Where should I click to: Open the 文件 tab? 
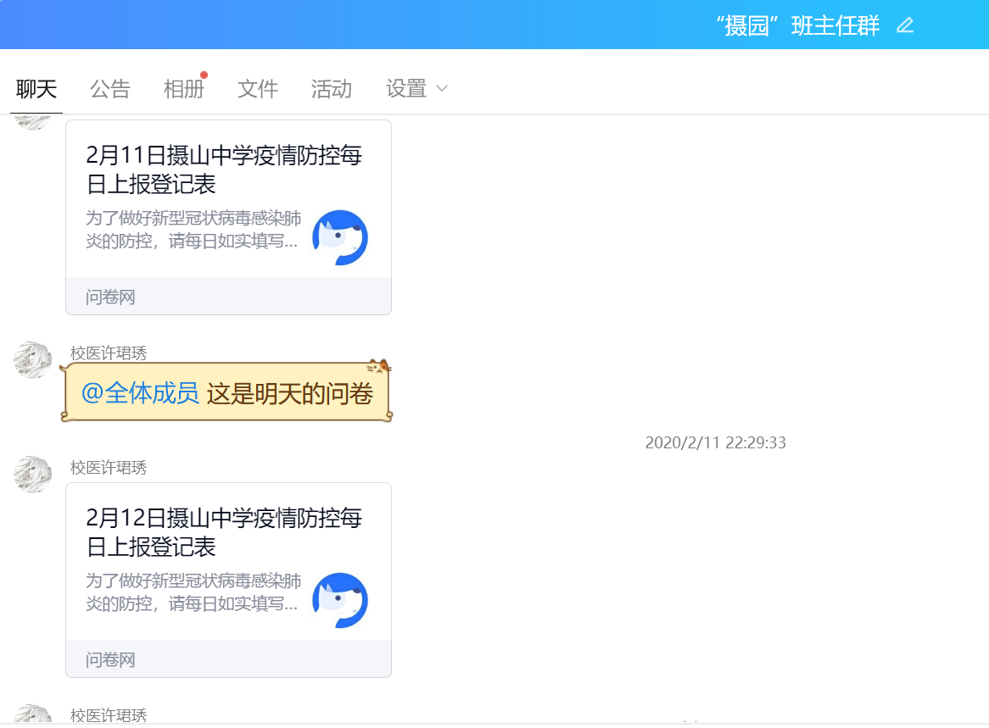(257, 89)
